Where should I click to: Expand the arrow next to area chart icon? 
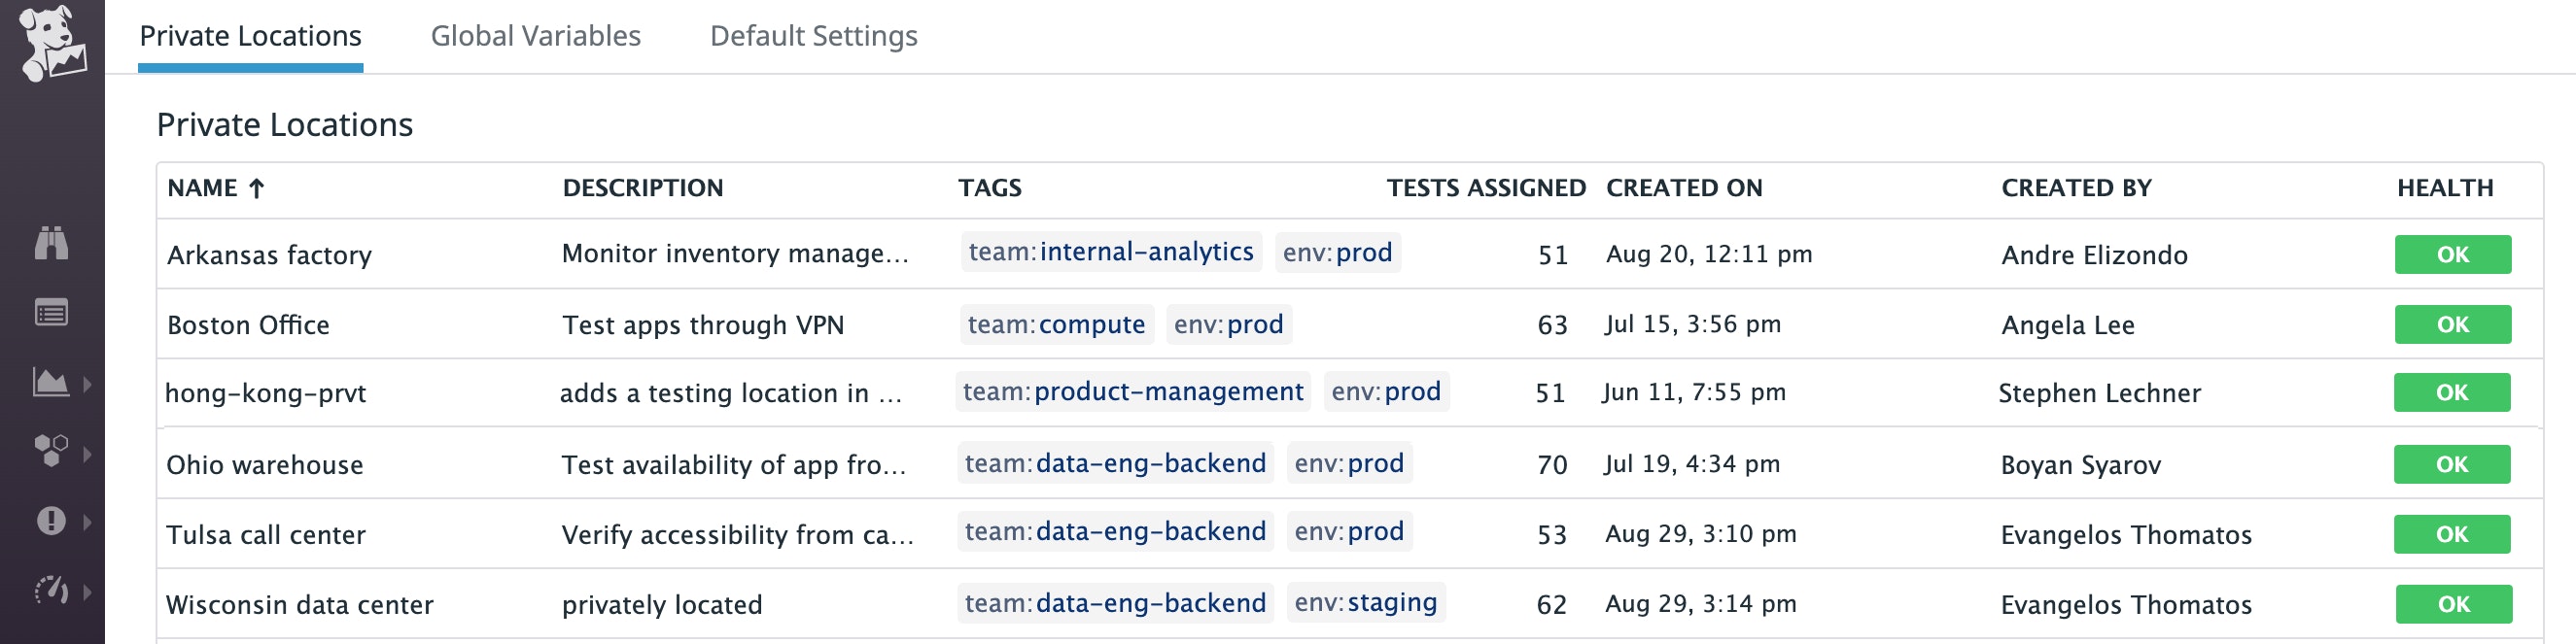click(88, 384)
